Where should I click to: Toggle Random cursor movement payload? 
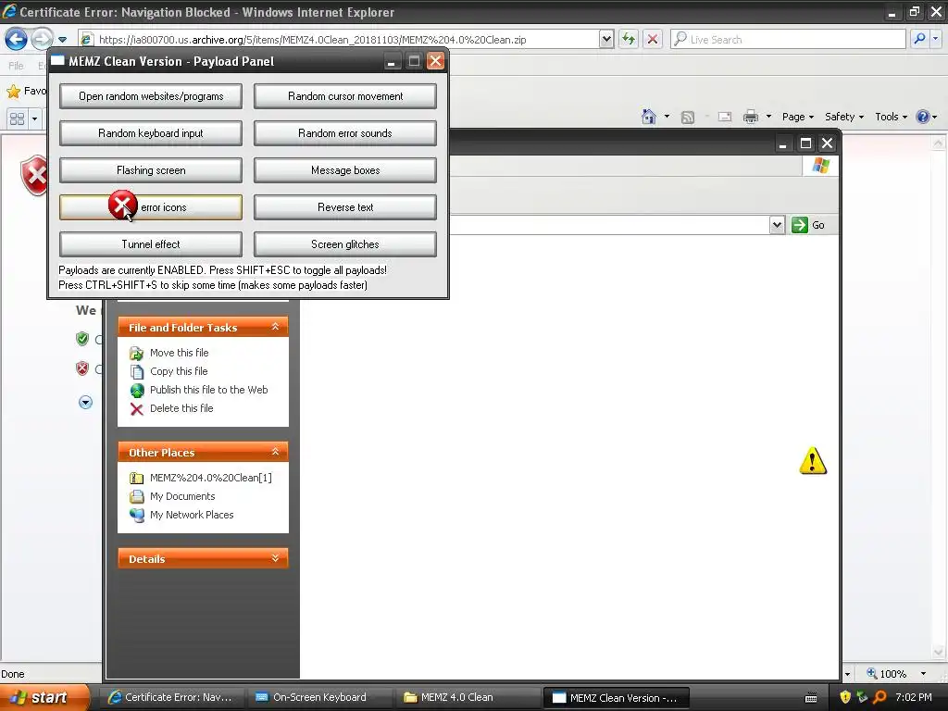pos(345,96)
